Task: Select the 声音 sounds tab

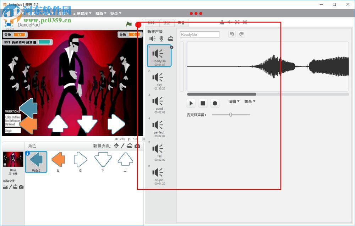Action: point(181,23)
